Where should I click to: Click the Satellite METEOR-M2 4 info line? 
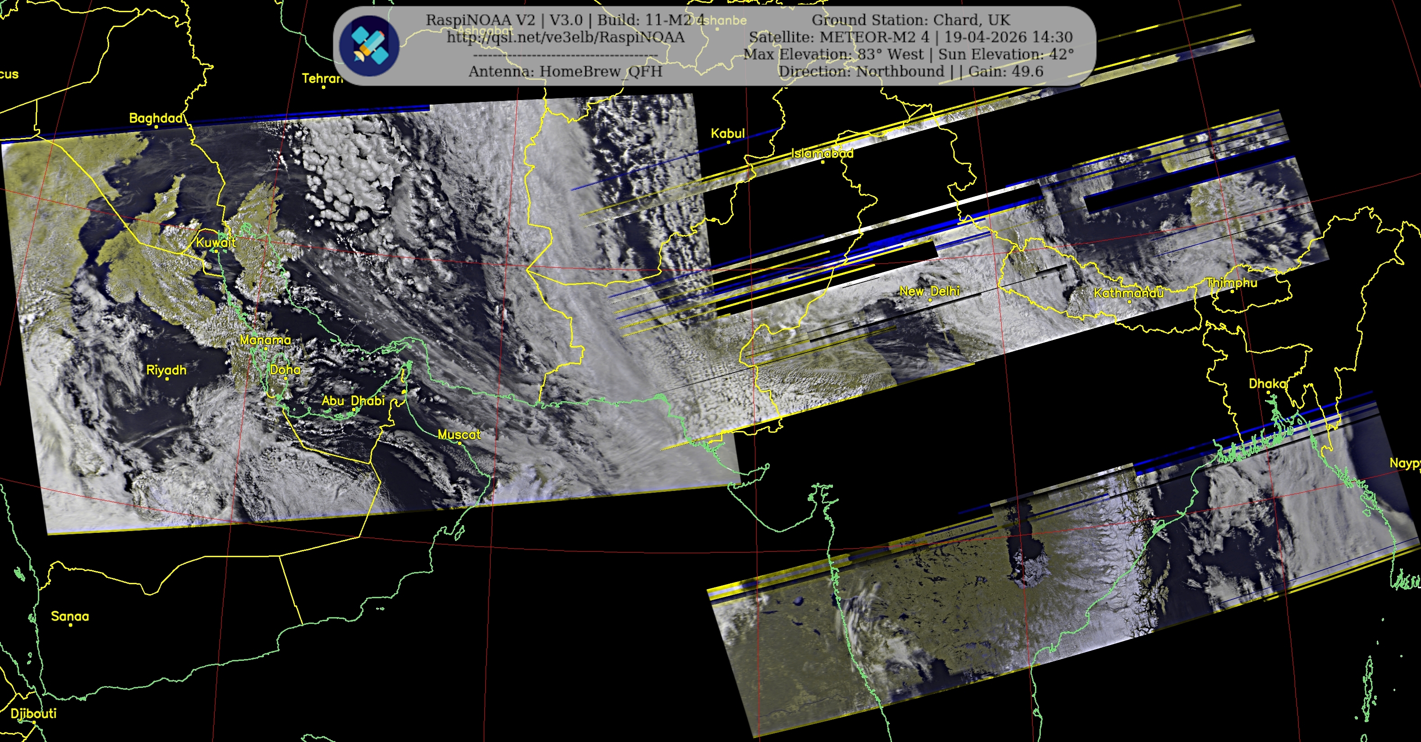click(x=911, y=37)
